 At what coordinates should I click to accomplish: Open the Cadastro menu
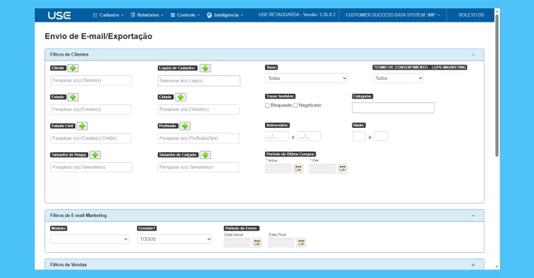[108, 15]
